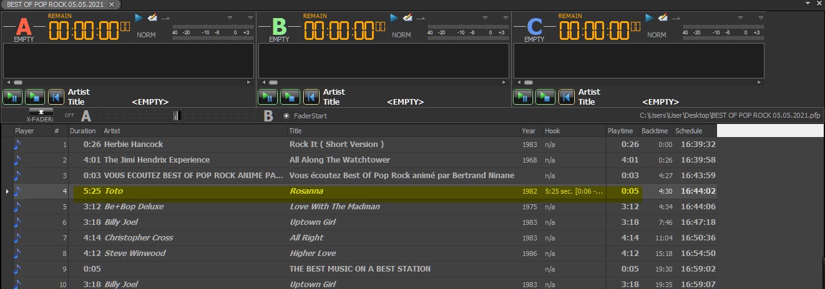Click the edit pencil icon on deck C
The image size is (825, 289).
(663, 17)
